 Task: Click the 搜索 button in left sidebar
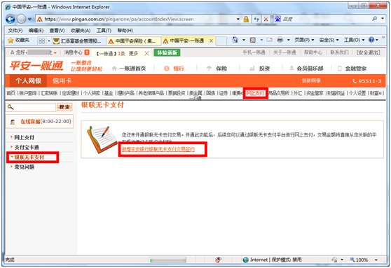coord(64,107)
